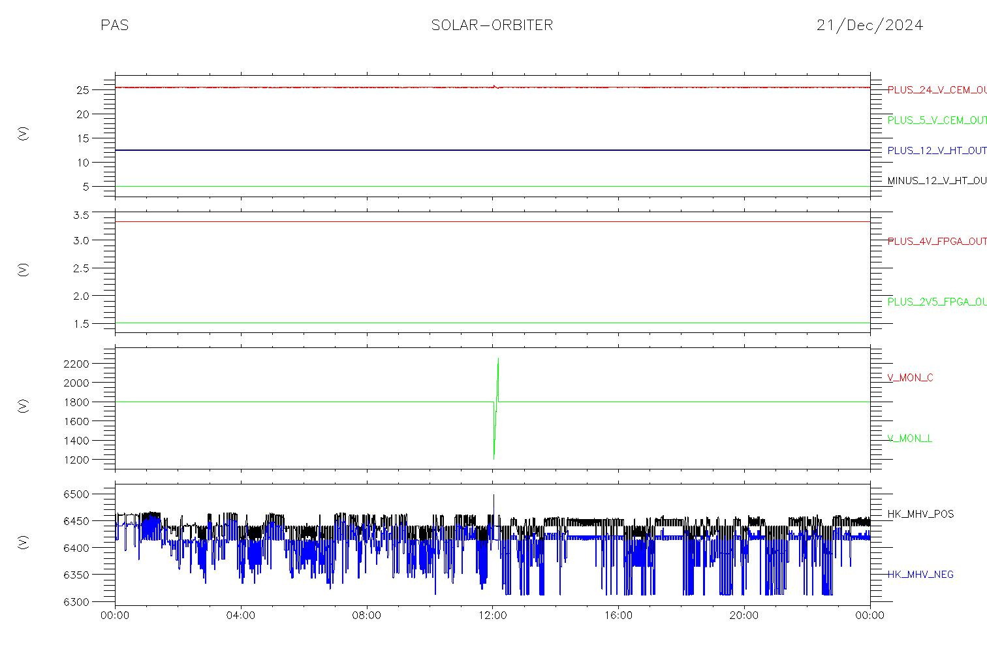Click the HK_MHV_NEG legend label
The image size is (987, 666).
920,575
